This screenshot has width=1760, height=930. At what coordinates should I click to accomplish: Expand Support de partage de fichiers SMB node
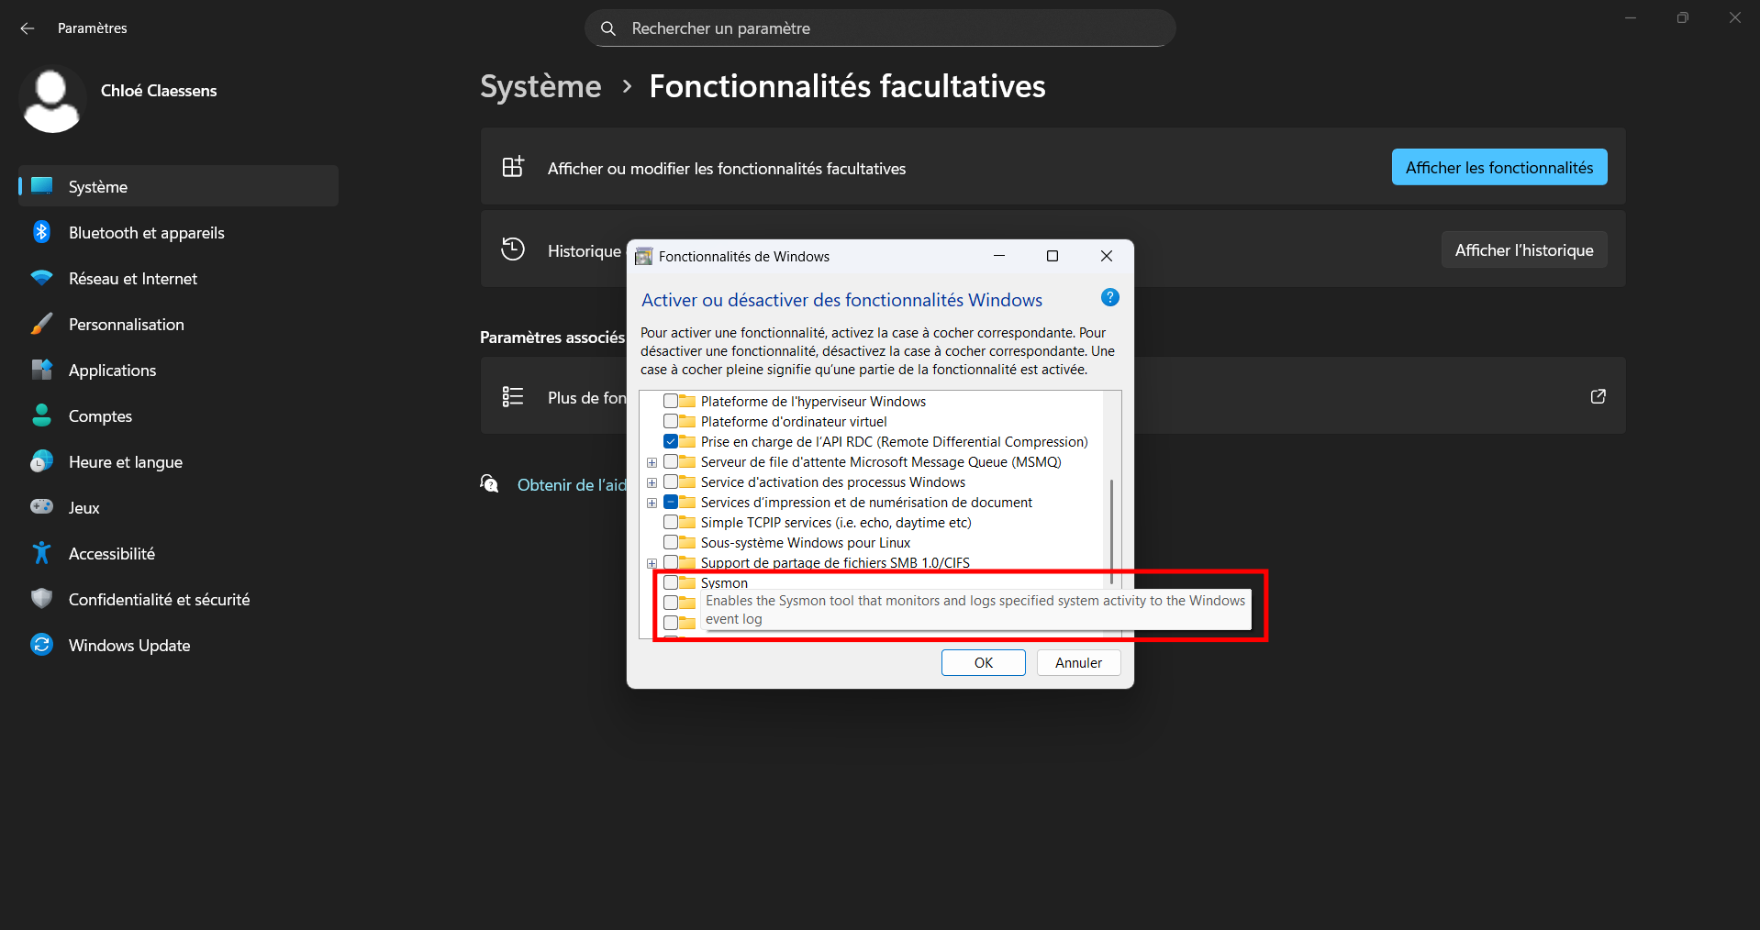click(x=652, y=563)
